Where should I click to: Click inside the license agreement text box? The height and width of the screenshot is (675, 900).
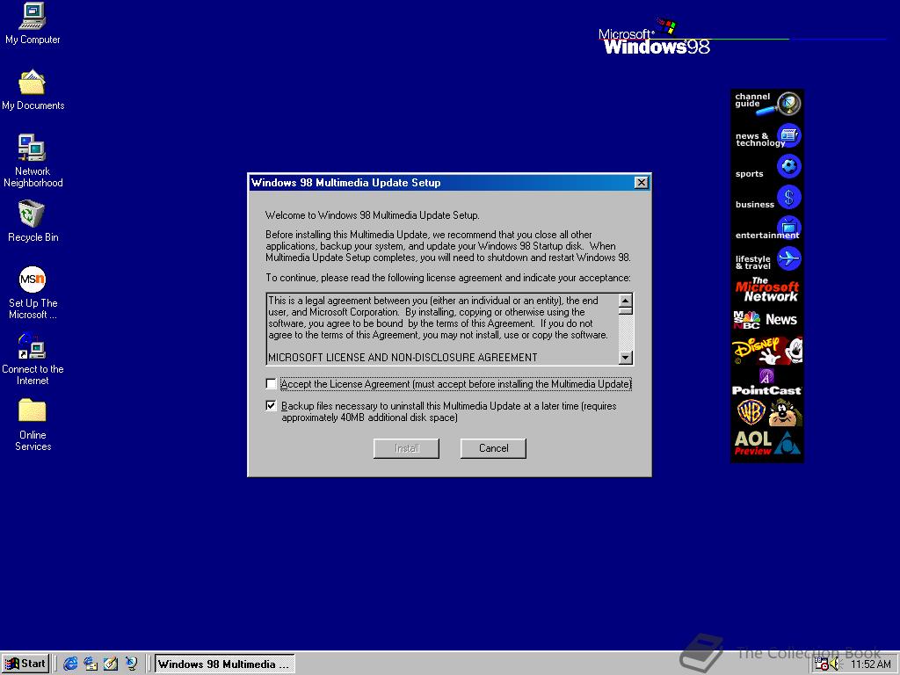pyautogui.click(x=443, y=329)
